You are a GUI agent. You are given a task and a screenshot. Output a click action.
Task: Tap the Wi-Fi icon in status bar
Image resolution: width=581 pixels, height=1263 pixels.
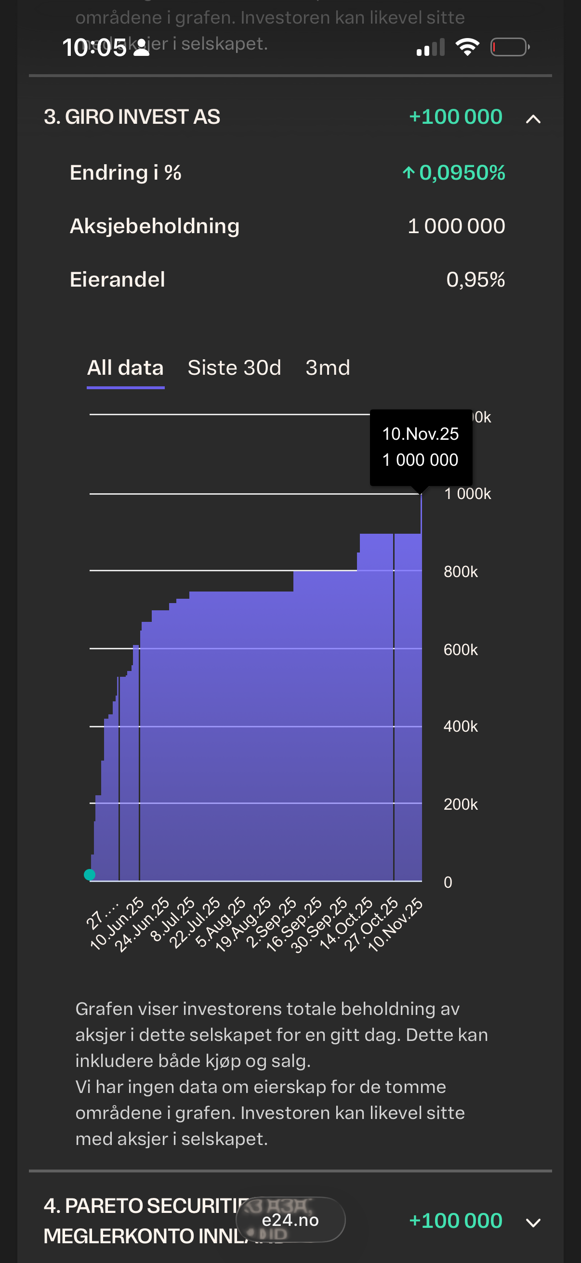467,47
